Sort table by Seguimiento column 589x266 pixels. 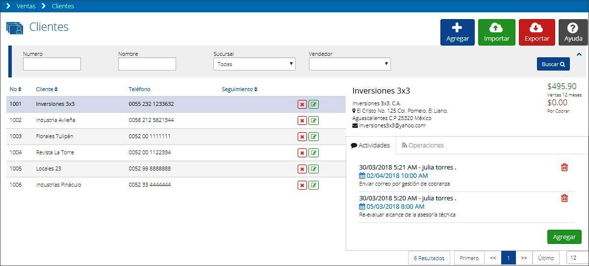coord(240,89)
